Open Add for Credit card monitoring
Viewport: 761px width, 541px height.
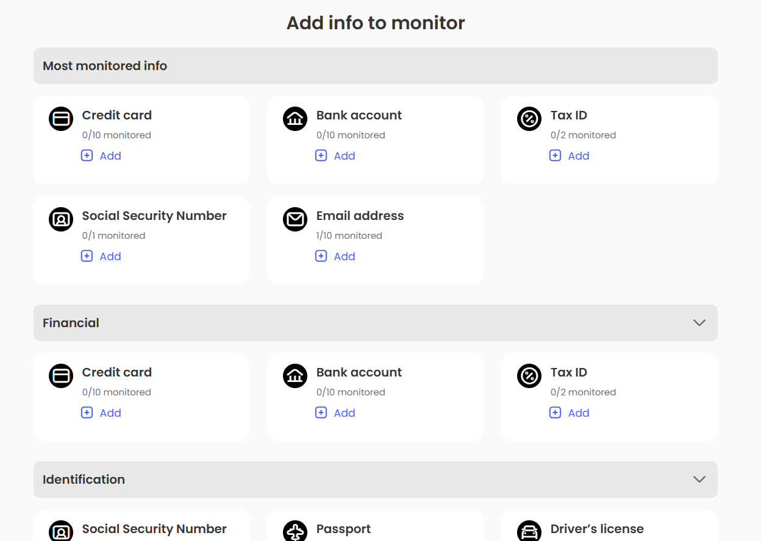point(110,156)
